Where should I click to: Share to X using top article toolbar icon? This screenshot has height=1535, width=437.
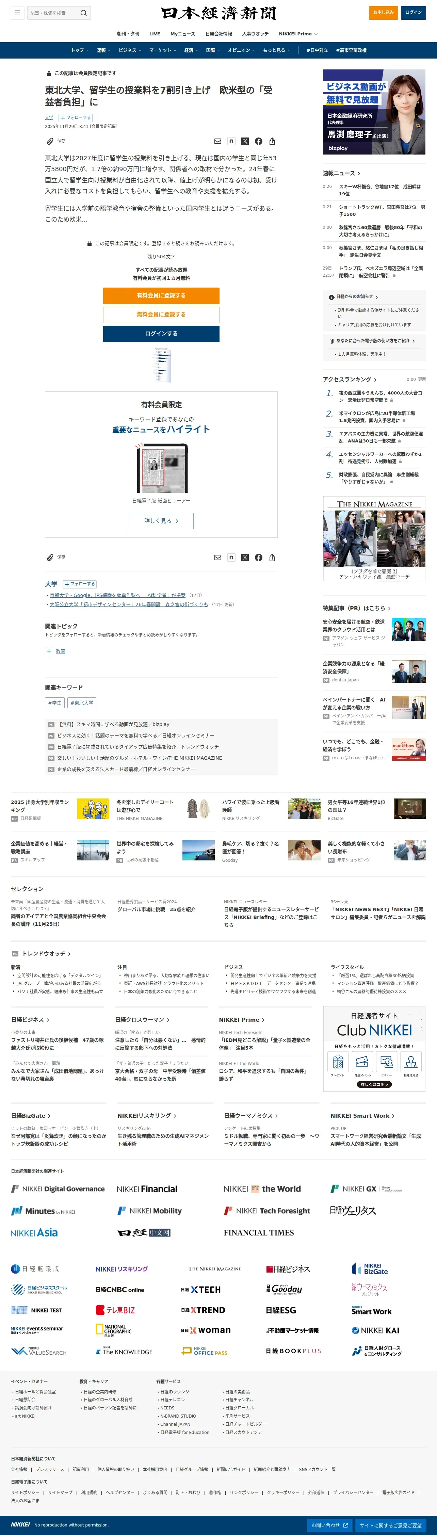pos(245,141)
